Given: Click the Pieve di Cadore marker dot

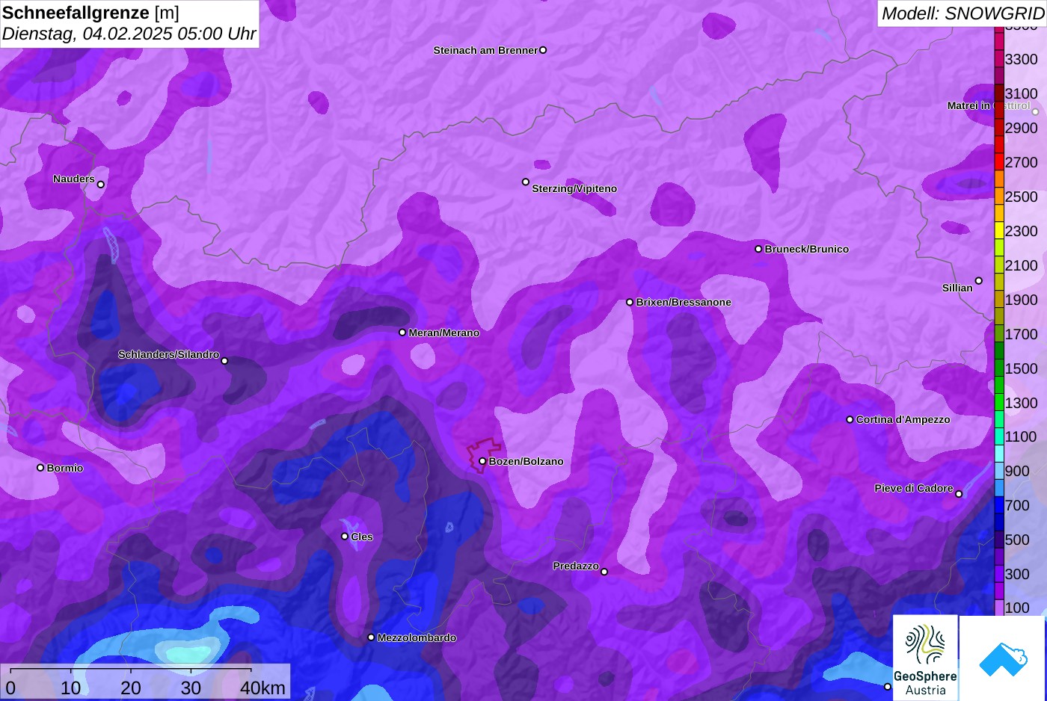Looking at the screenshot, I should 959,494.
